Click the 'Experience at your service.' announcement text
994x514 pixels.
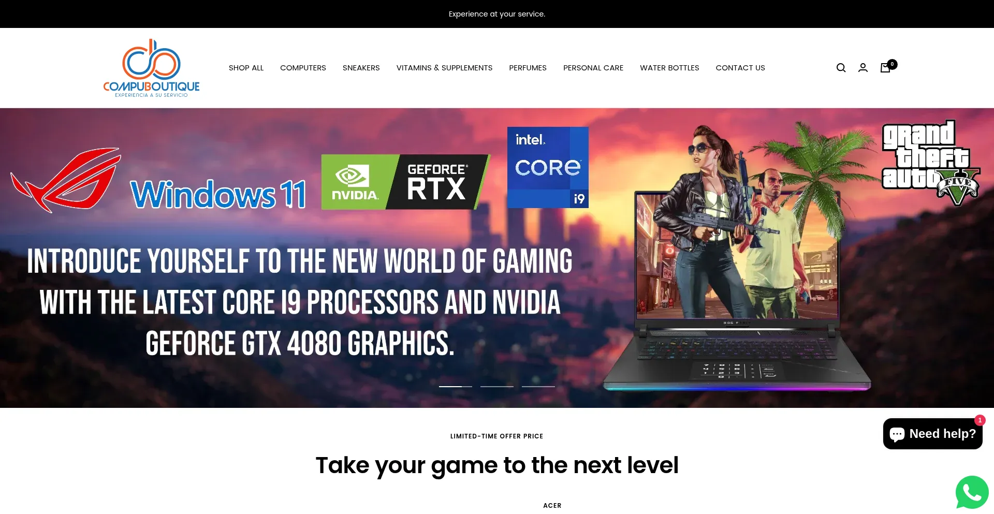pyautogui.click(x=497, y=14)
